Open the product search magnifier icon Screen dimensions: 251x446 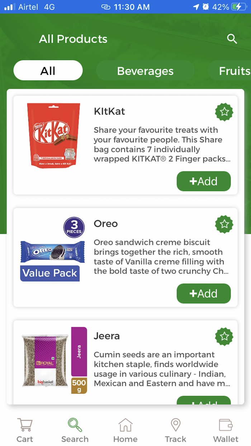[232, 39]
